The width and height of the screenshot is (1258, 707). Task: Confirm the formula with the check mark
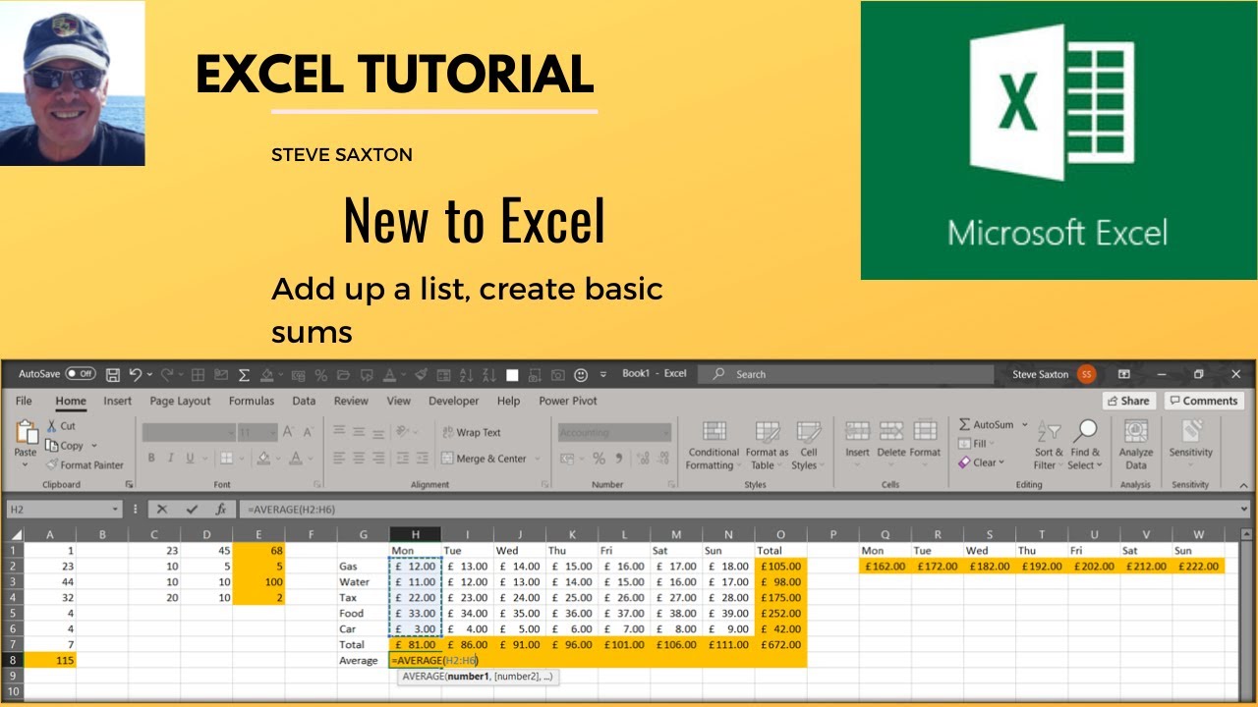click(192, 510)
